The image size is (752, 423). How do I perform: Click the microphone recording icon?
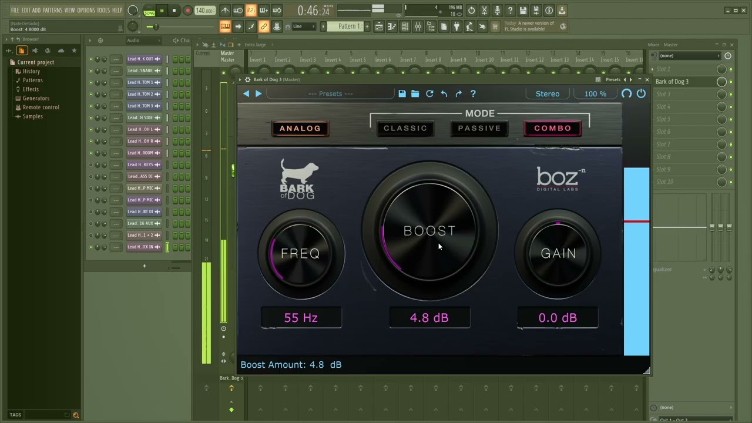497,11
